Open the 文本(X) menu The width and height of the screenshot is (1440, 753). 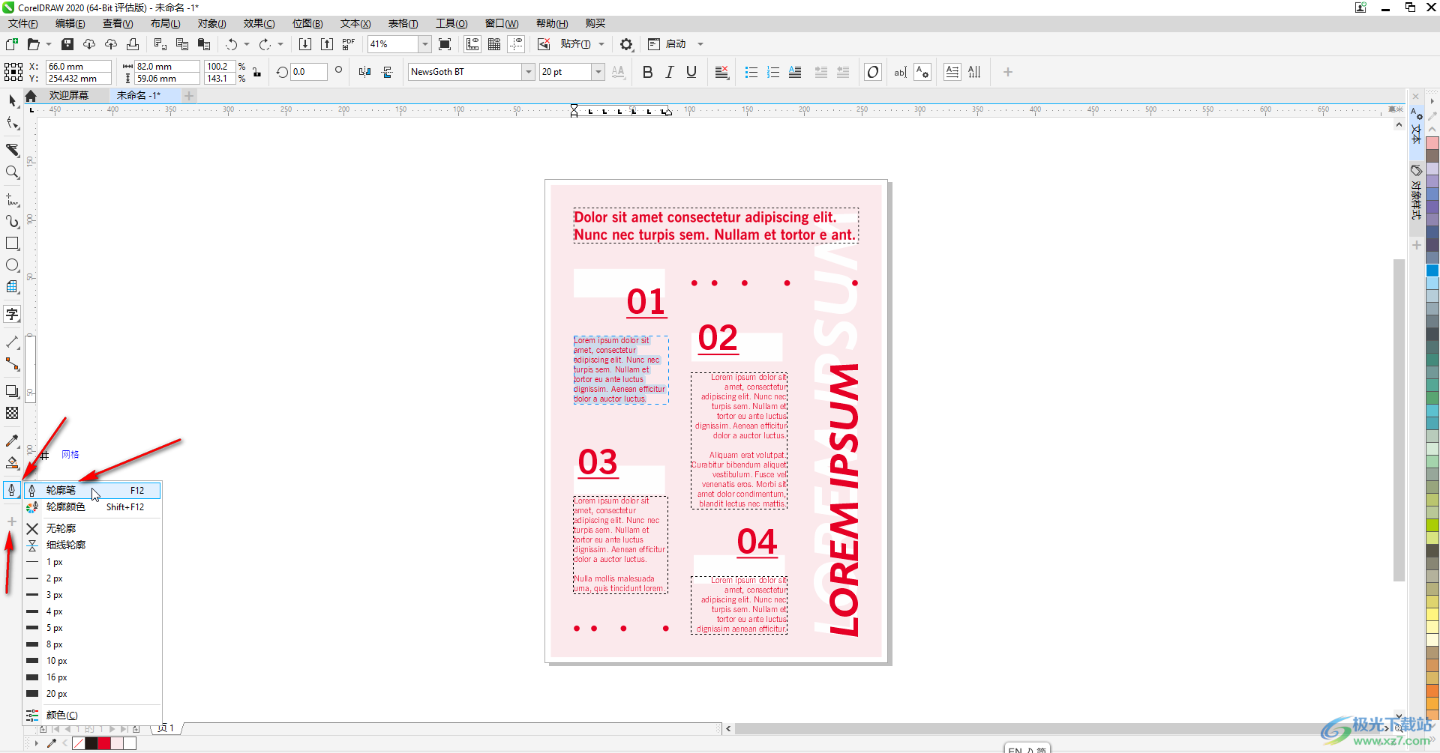(x=355, y=23)
